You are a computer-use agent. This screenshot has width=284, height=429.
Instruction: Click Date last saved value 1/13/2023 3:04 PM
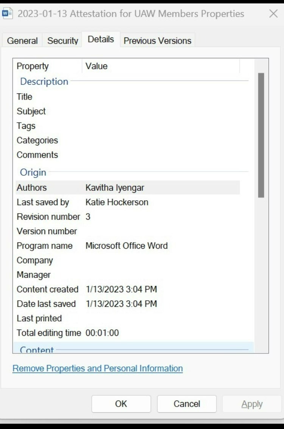[x=122, y=304]
